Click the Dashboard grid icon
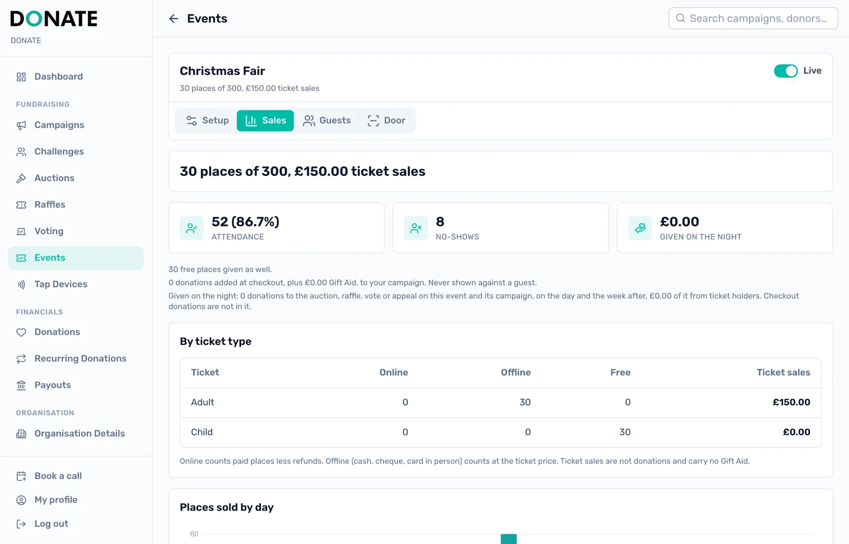Image resolution: width=849 pixels, height=544 pixels. tap(21, 77)
